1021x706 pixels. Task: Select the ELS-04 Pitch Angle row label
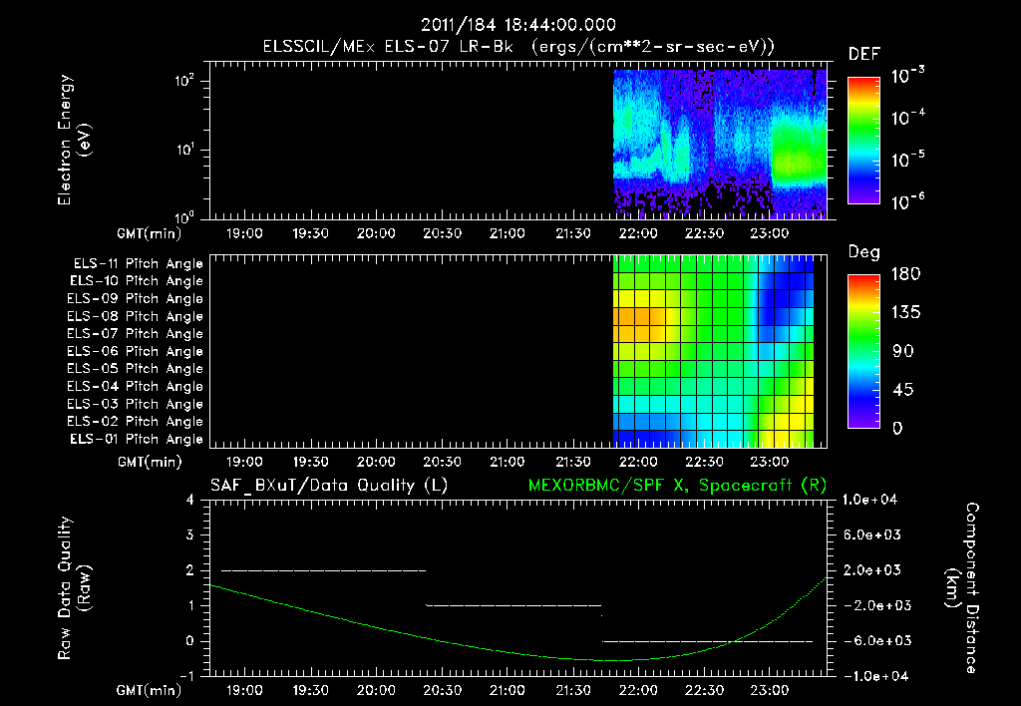[136, 386]
